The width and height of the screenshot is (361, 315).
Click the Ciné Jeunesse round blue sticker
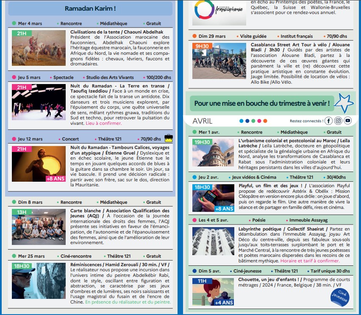[x=340, y=298]
